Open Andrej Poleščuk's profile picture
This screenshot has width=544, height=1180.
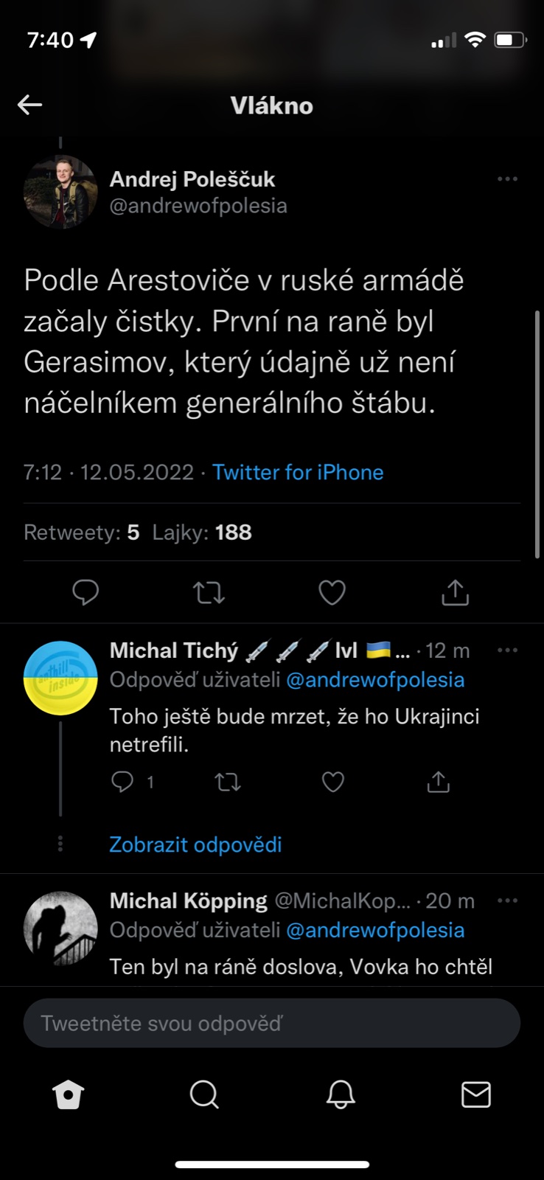pos(60,192)
